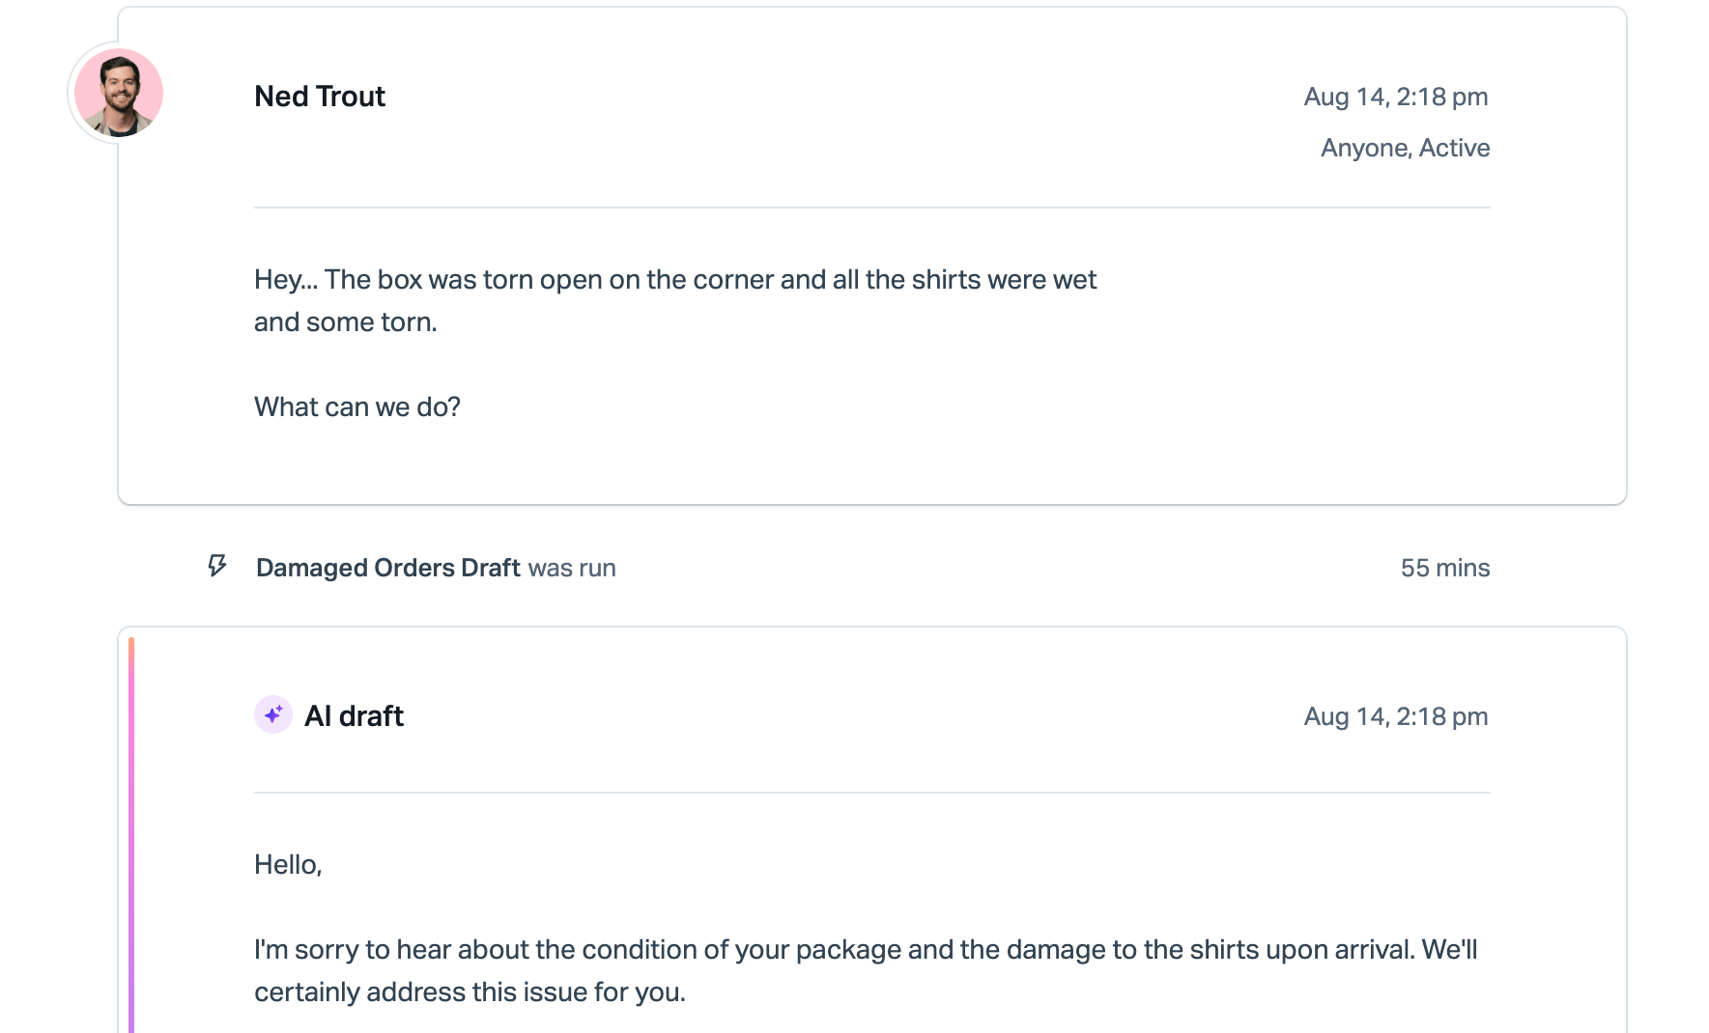This screenshot has width=1709, height=1033.
Task: Click the 'What can we do?' line
Action: pyautogui.click(x=357, y=406)
